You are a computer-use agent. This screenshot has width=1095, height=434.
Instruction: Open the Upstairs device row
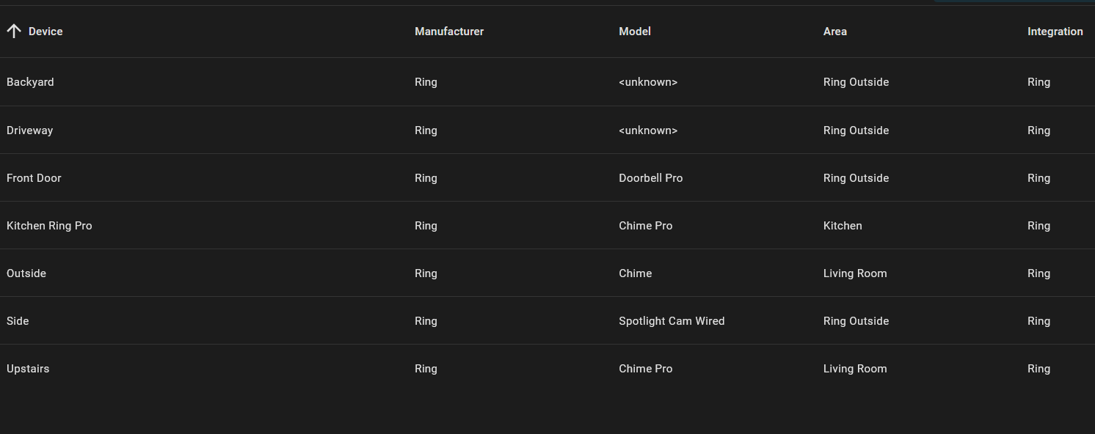[x=28, y=368]
